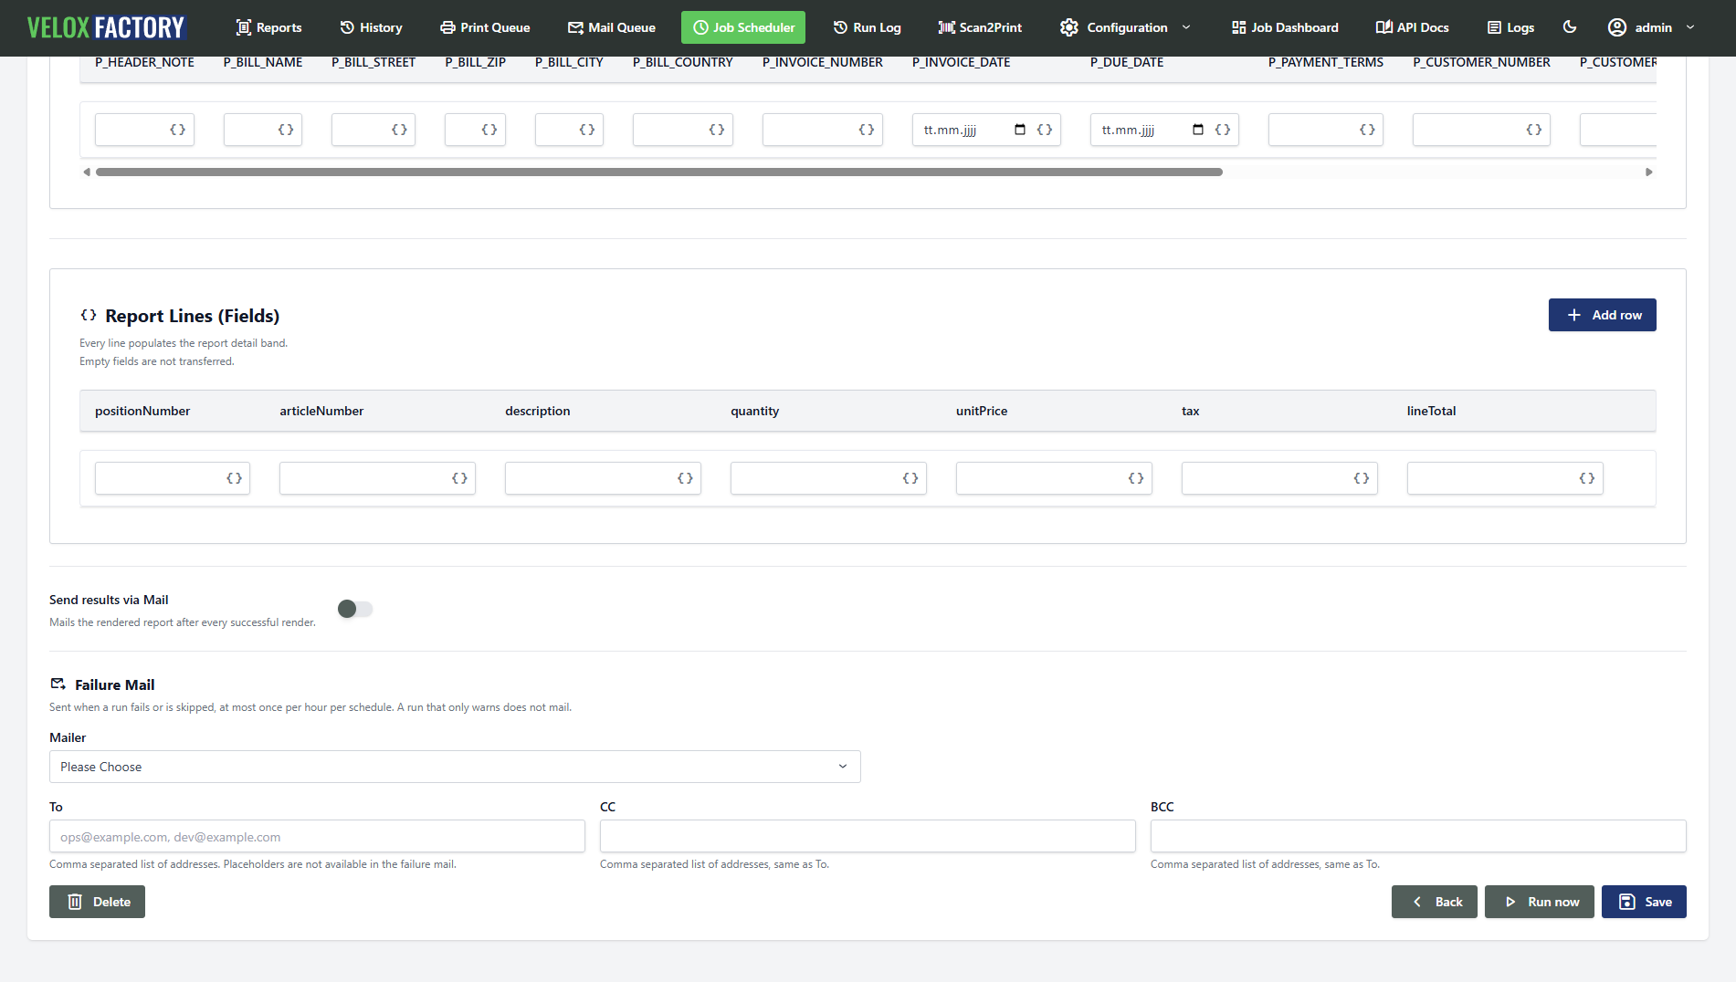Open the Run Log
The height and width of the screenshot is (982, 1736).
(x=867, y=27)
